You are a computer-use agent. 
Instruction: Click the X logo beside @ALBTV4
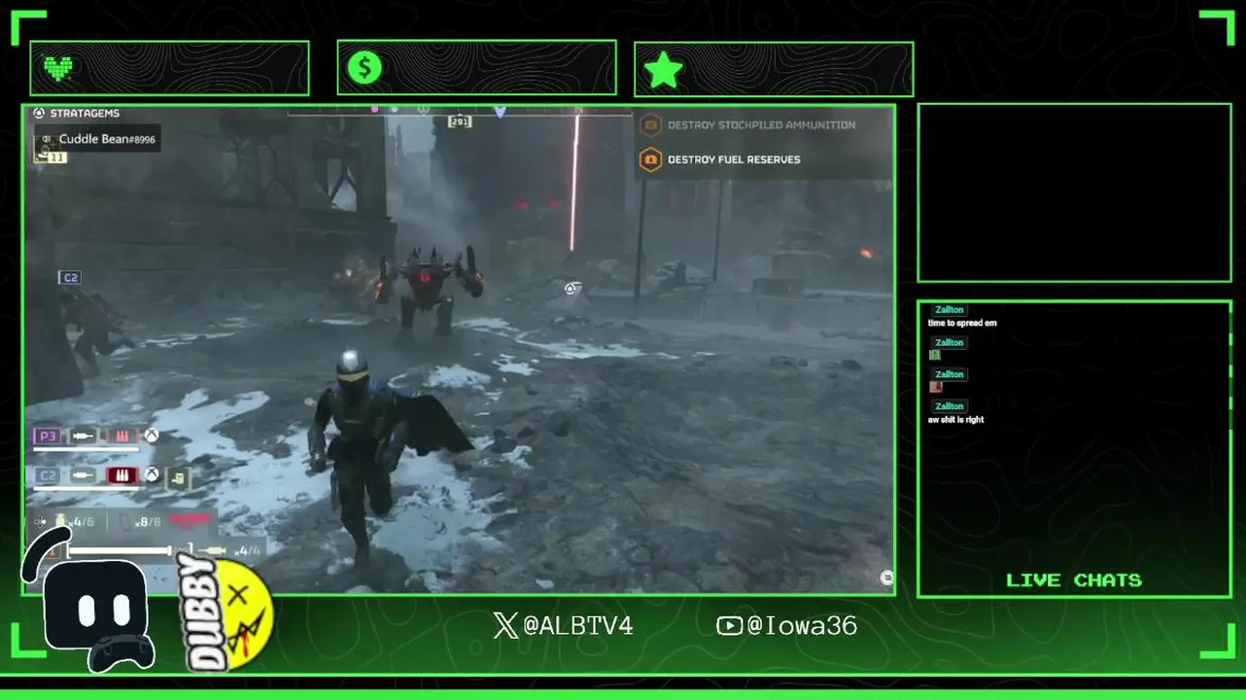point(505,625)
